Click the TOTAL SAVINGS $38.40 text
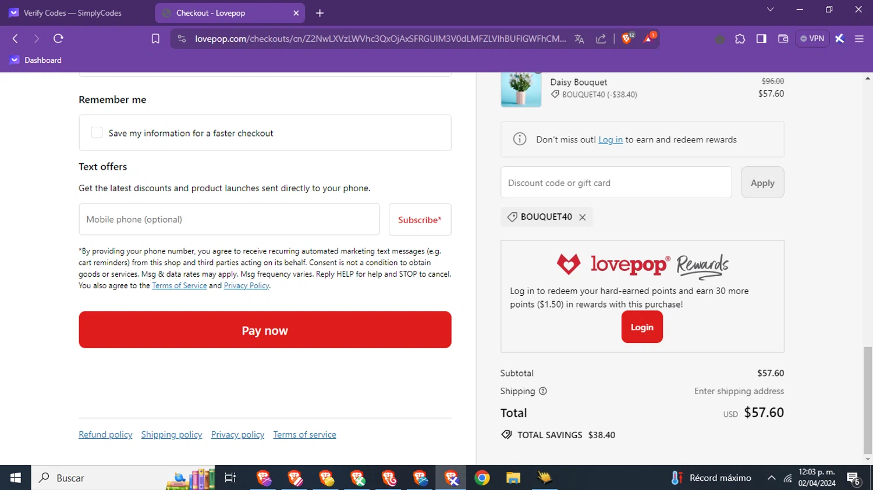 tap(566, 435)
